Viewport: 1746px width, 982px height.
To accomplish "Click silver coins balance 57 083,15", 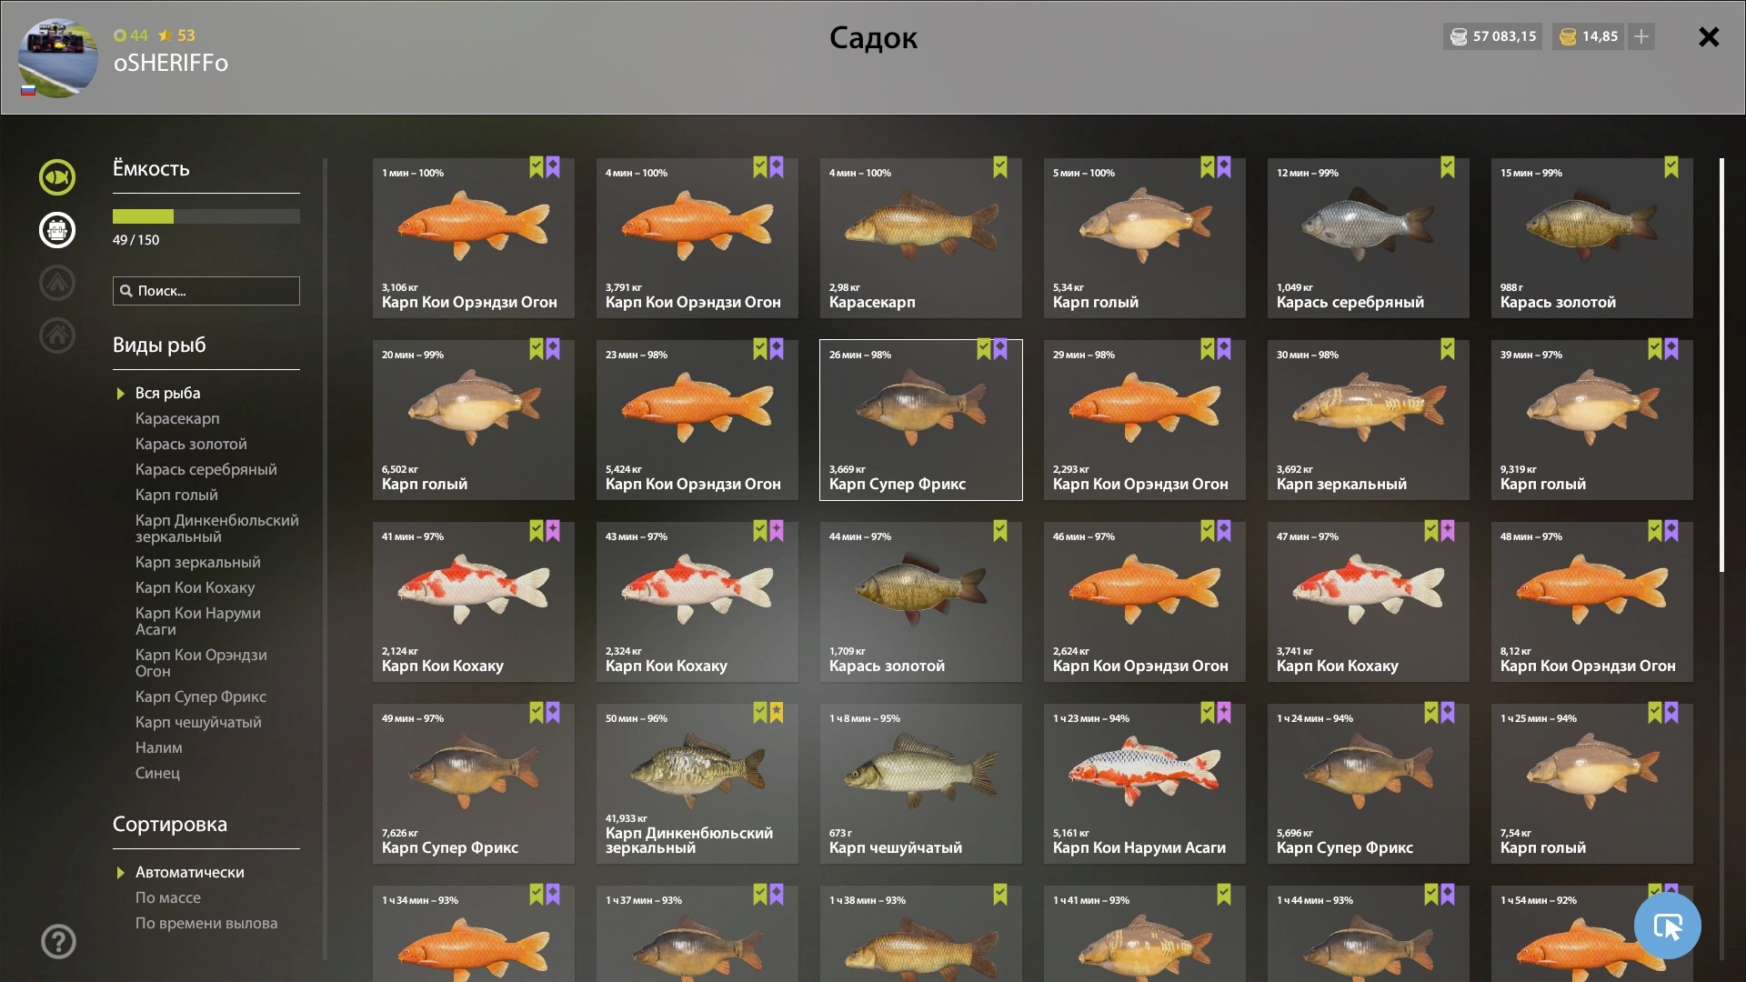I will click(x=1492, y=36).
